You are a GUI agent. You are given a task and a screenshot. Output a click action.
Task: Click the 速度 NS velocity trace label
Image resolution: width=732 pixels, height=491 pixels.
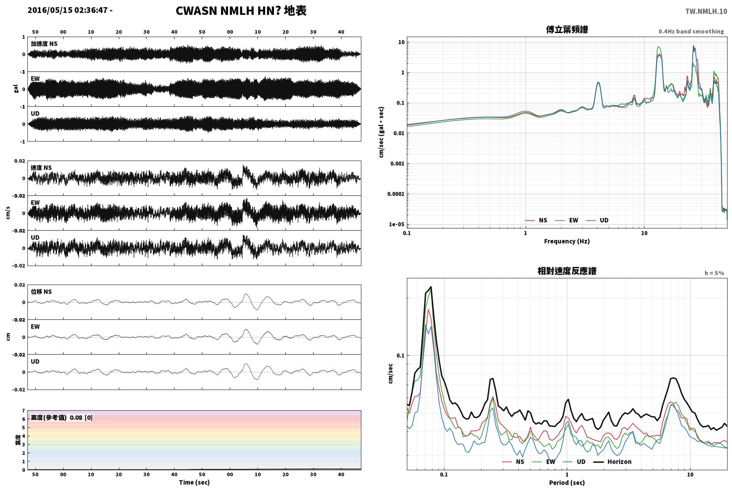[x=41, y=168]
